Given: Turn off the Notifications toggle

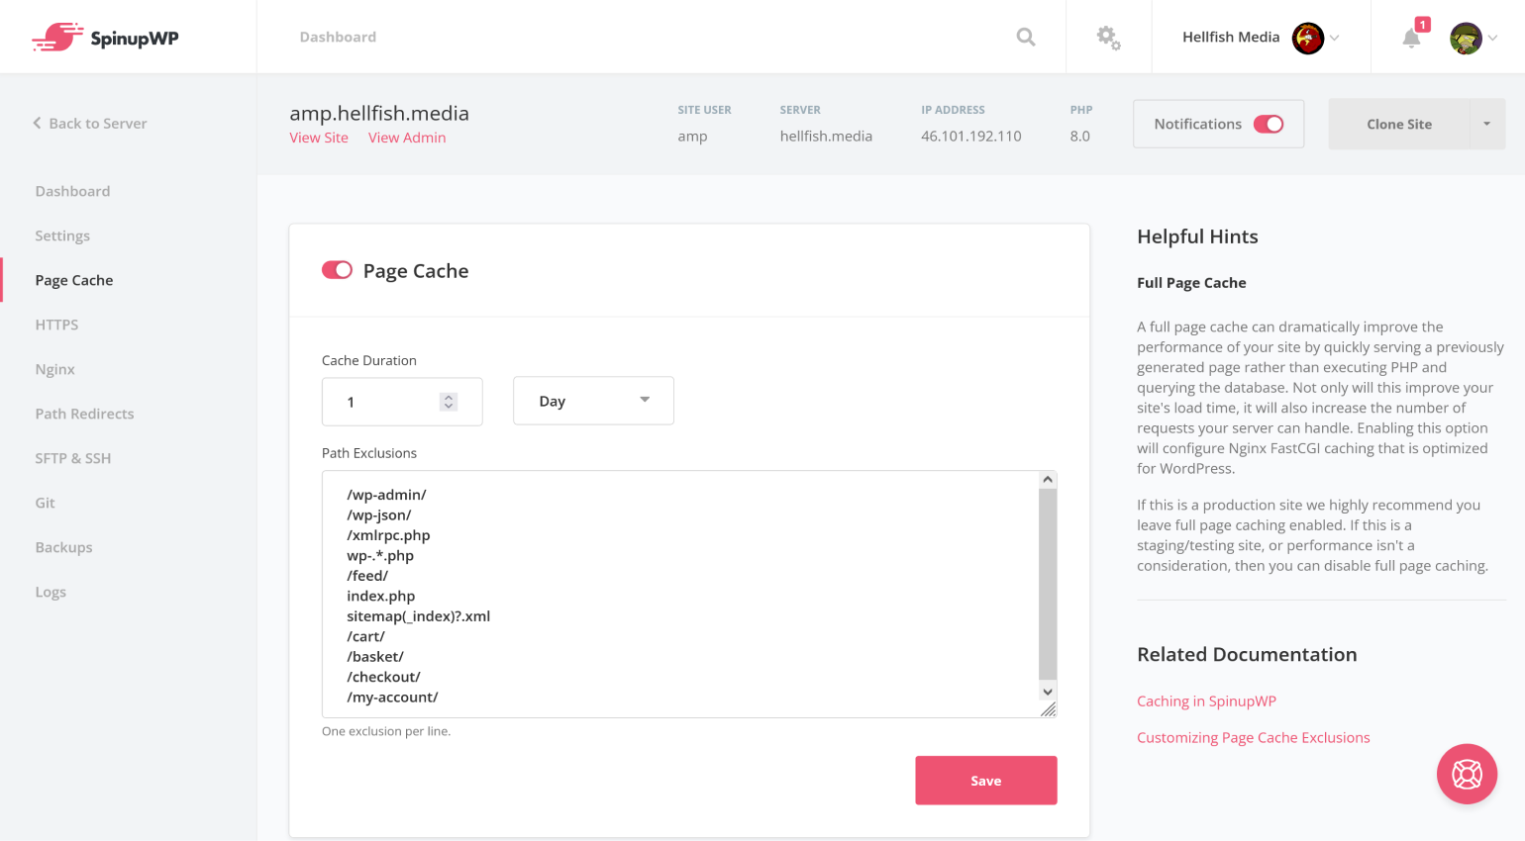Looking at the screenshot, I should [x=1268, y=124].
